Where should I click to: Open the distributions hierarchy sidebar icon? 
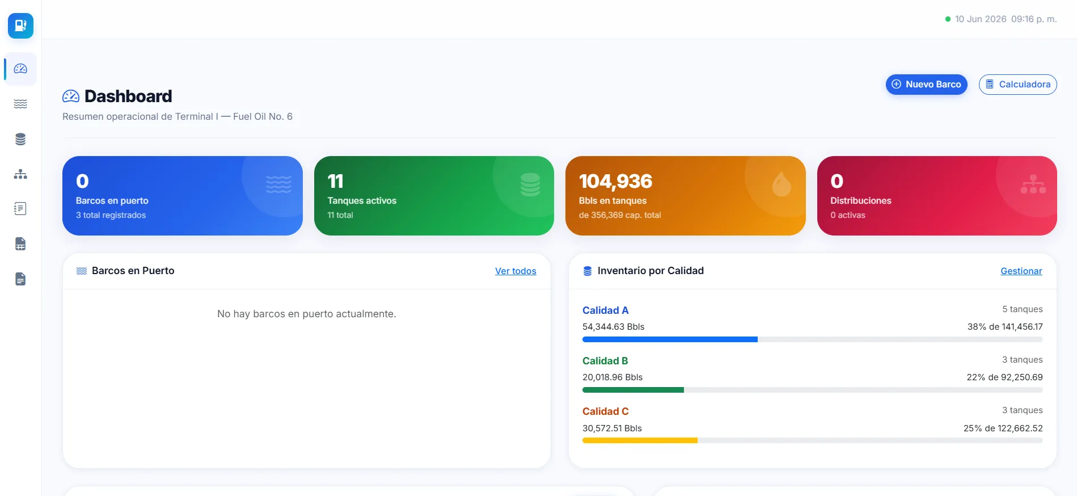[20, 174]
